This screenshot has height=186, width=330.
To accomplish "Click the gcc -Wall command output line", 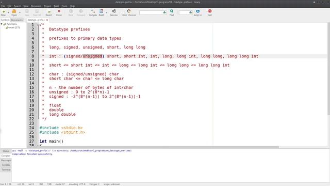I will [72, 151].
